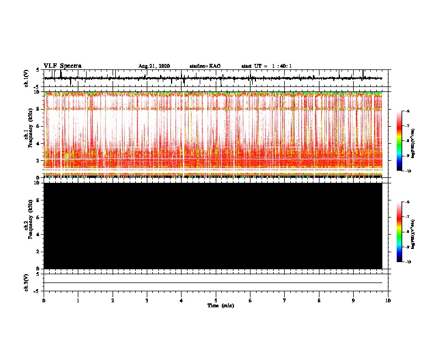Click the "station=KAG" header label
This screenshot has width=437, height=337.
(x=205, y=66)
